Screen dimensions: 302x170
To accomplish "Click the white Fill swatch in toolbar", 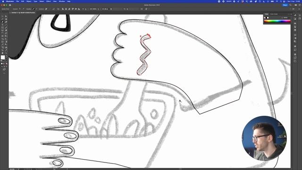I will click(2, 58).
